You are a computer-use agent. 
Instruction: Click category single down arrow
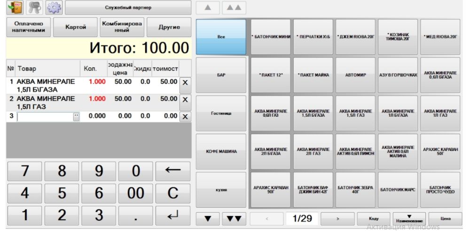208,219
